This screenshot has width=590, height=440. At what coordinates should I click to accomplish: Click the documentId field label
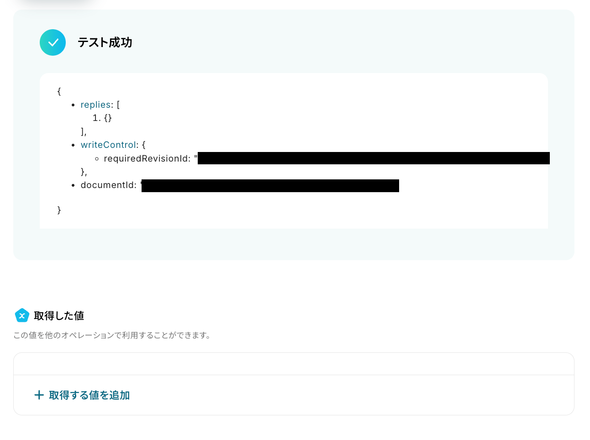tap(108, 185)
